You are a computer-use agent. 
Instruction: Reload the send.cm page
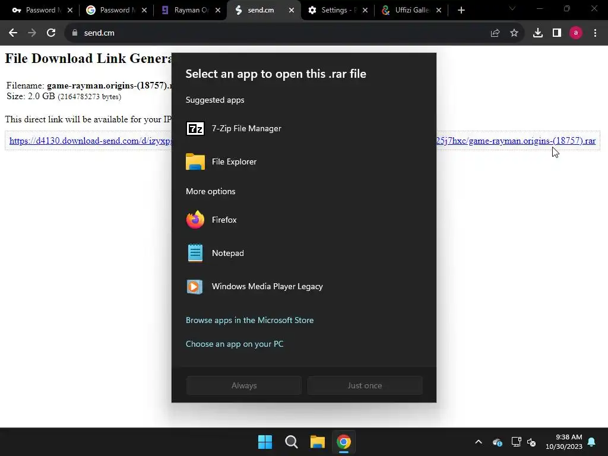(51, 33)
